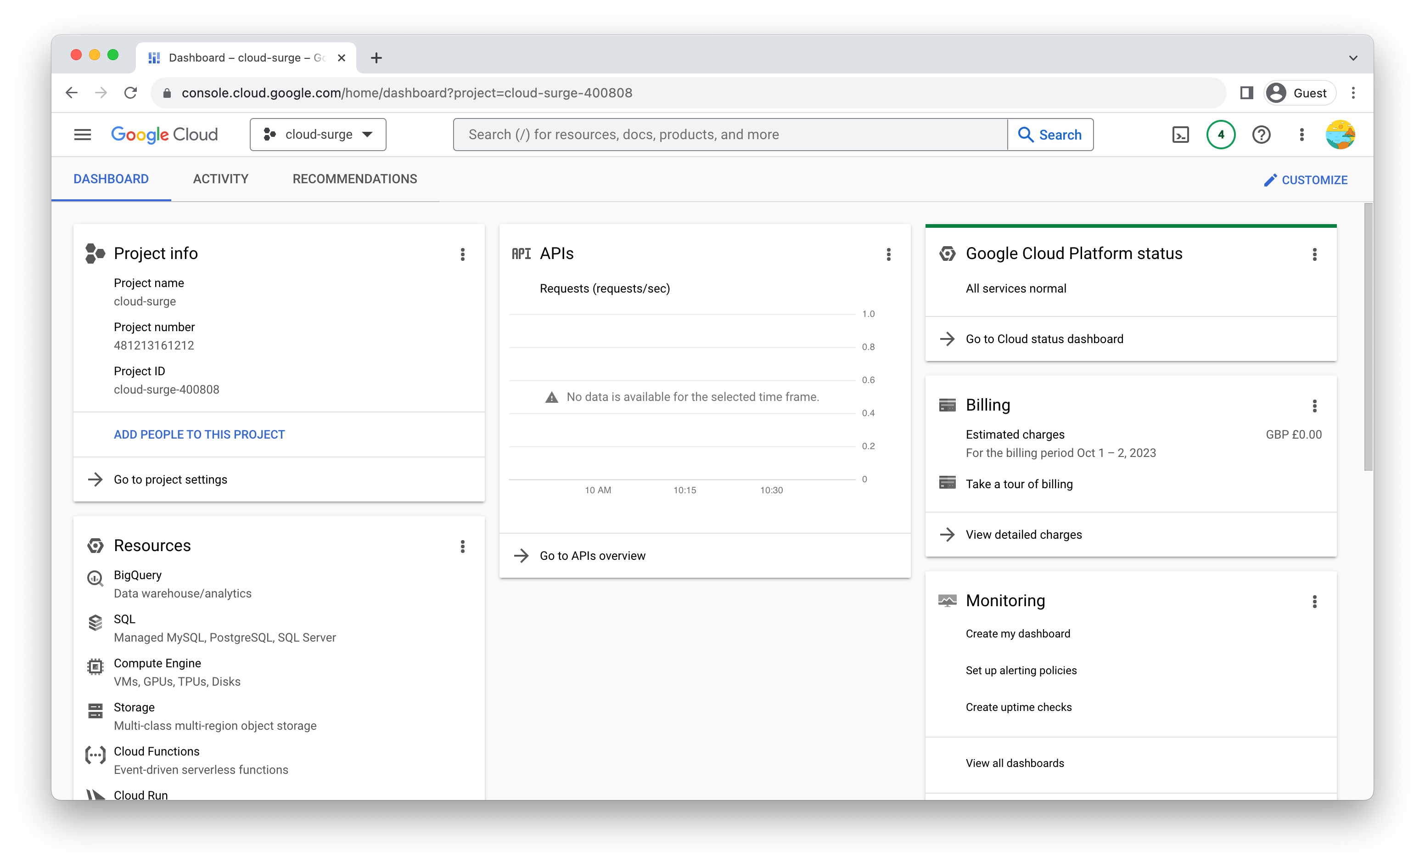This screenshot has height=868, width=1425.
Task: Close the Dashboard cloud-surge browser tab
Action: pos(341,58)
